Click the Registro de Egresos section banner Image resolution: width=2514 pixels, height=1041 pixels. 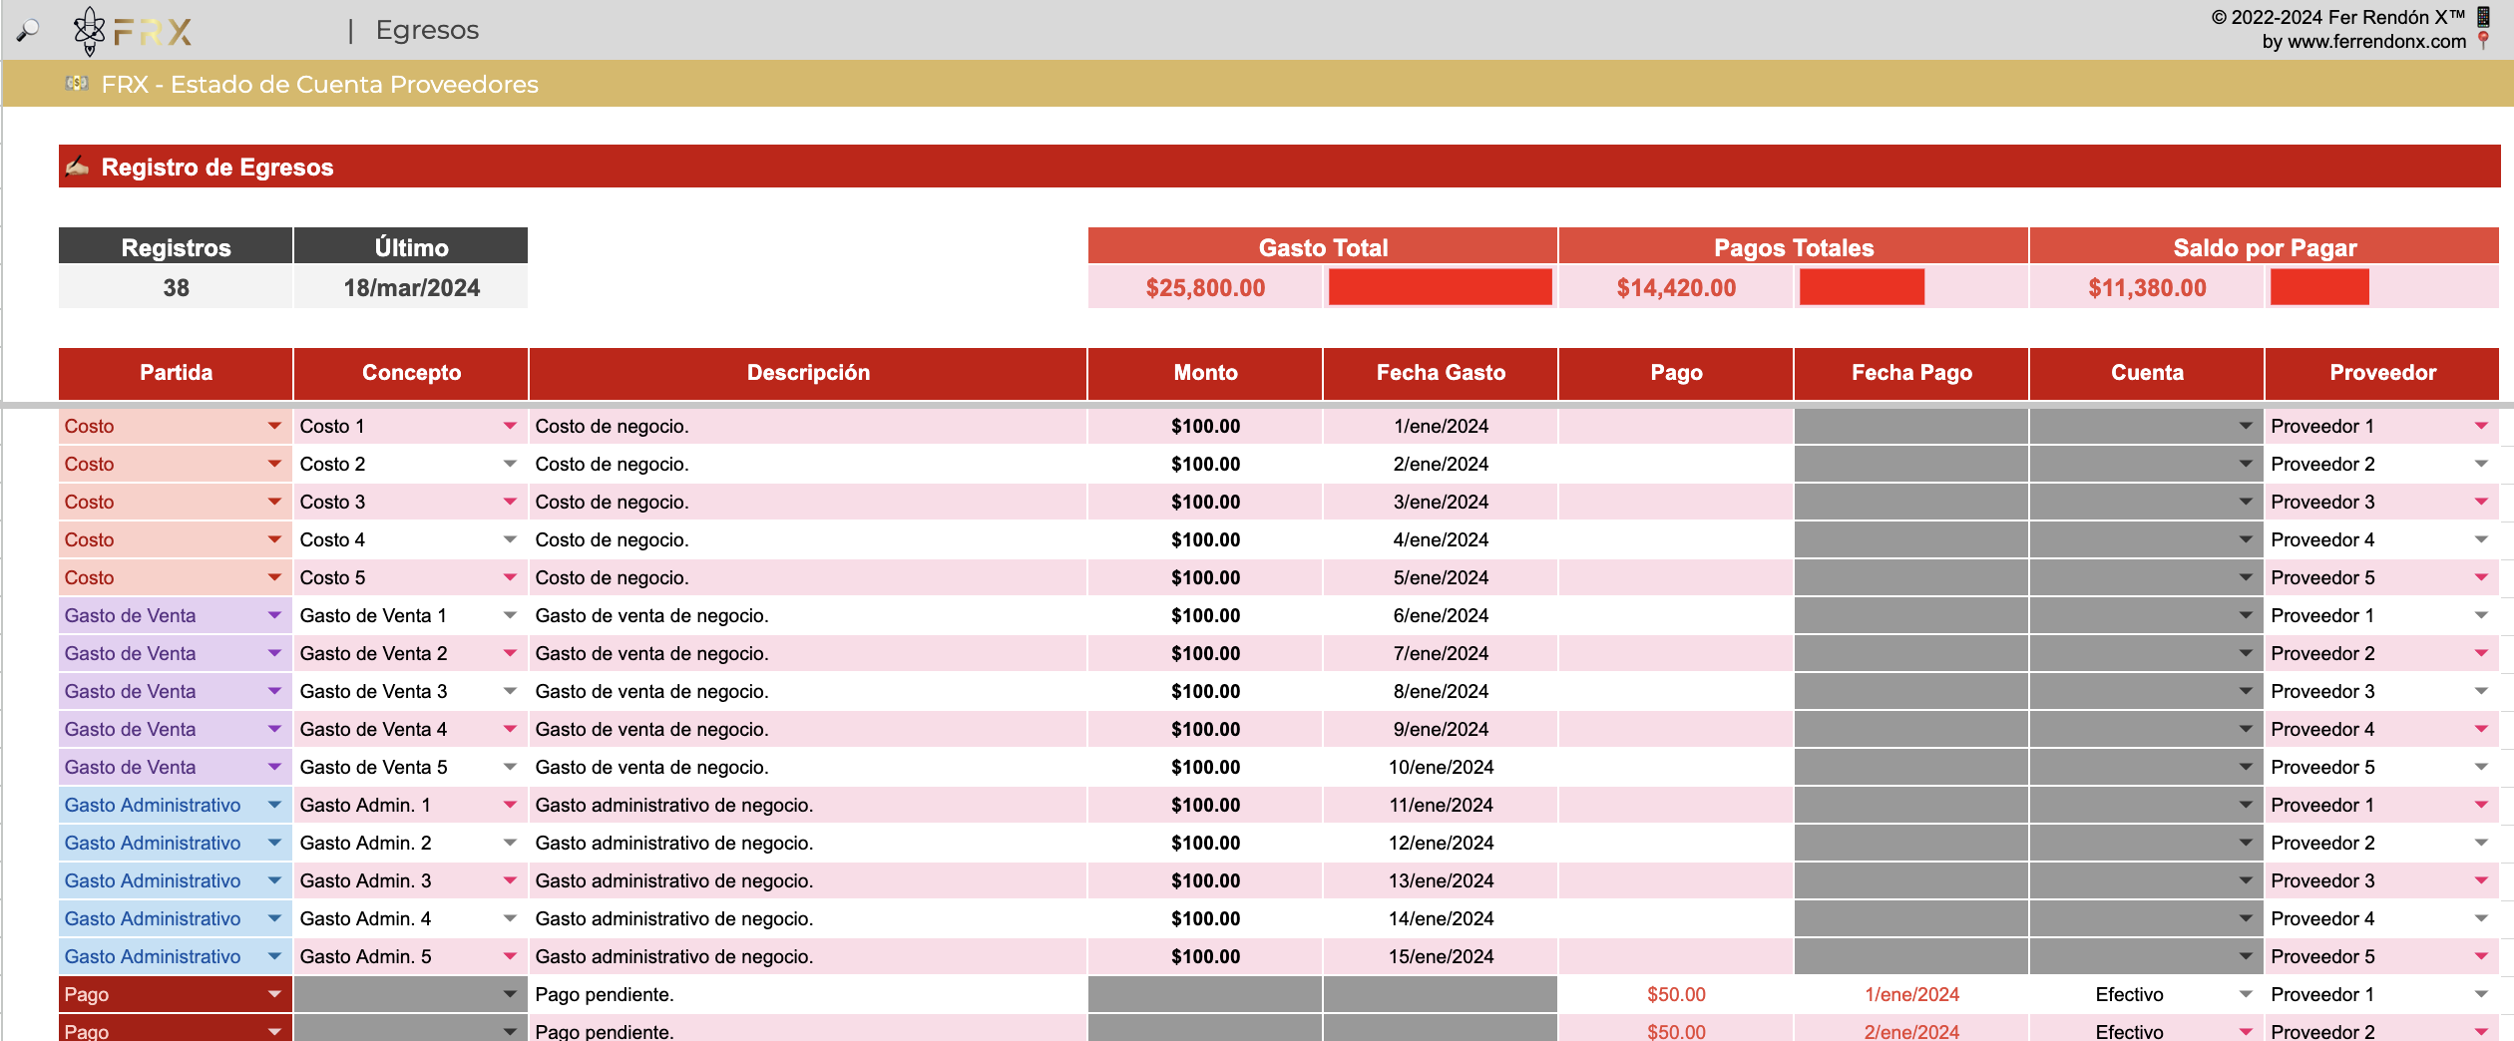coord(1280,167)
